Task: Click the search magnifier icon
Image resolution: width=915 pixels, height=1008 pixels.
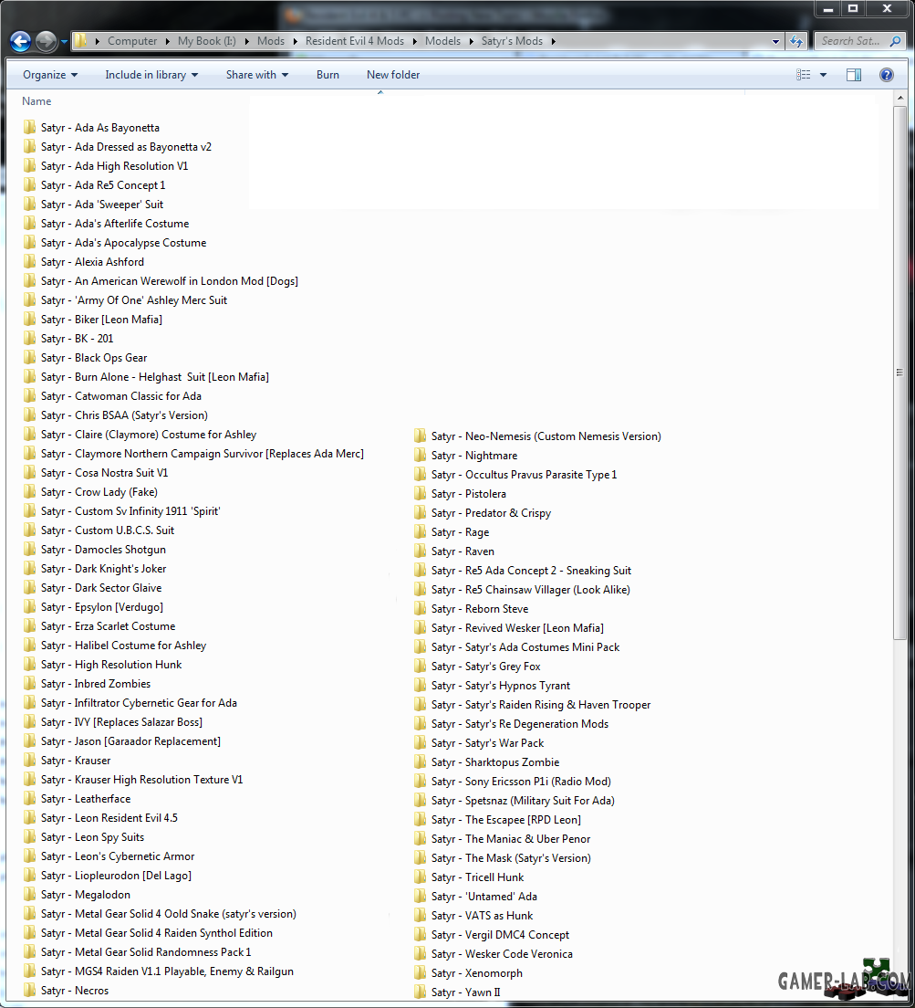Action: tap(895, 41)
